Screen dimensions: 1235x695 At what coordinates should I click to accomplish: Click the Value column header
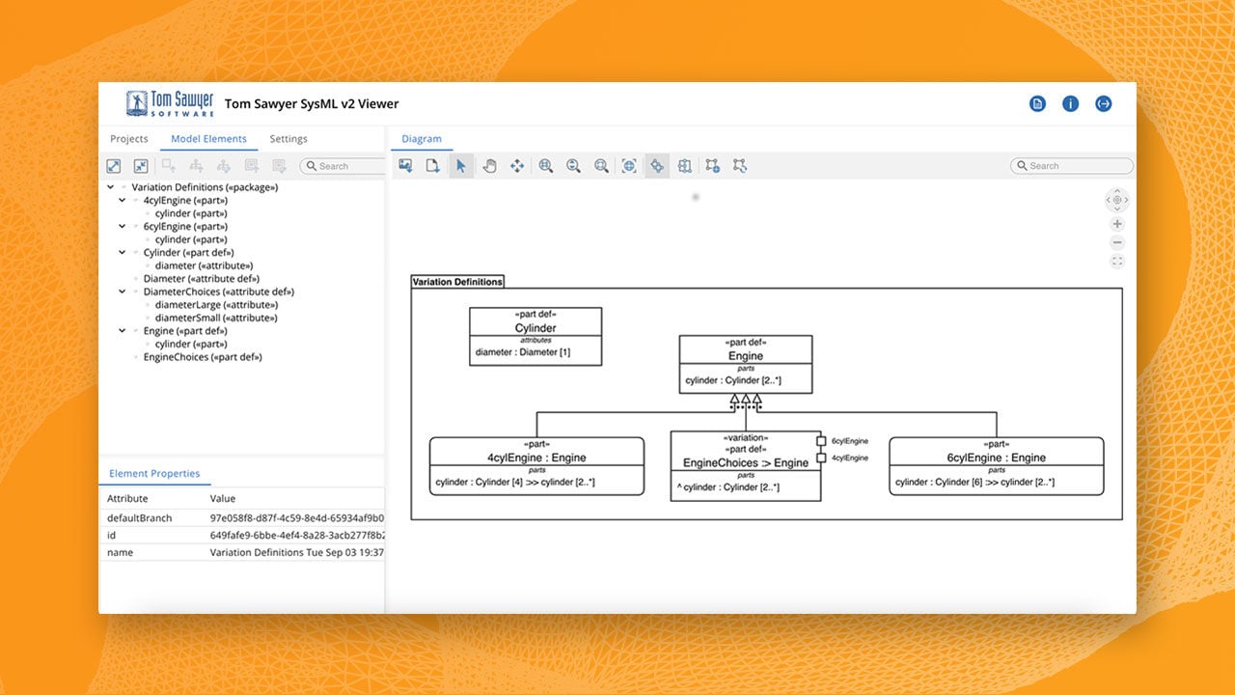click(x=223, y=499)
